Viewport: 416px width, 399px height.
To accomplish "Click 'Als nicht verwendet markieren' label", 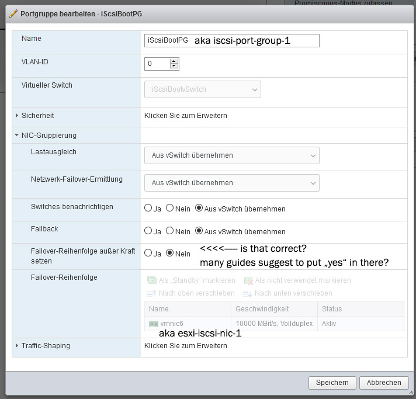I will coord(303,280).
